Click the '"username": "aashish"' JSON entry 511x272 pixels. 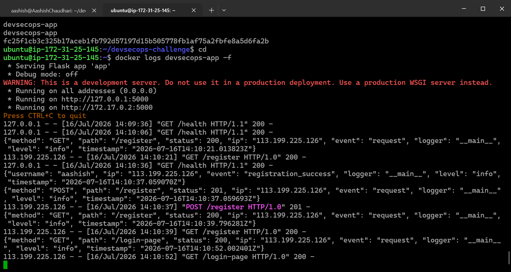(51, 174)
